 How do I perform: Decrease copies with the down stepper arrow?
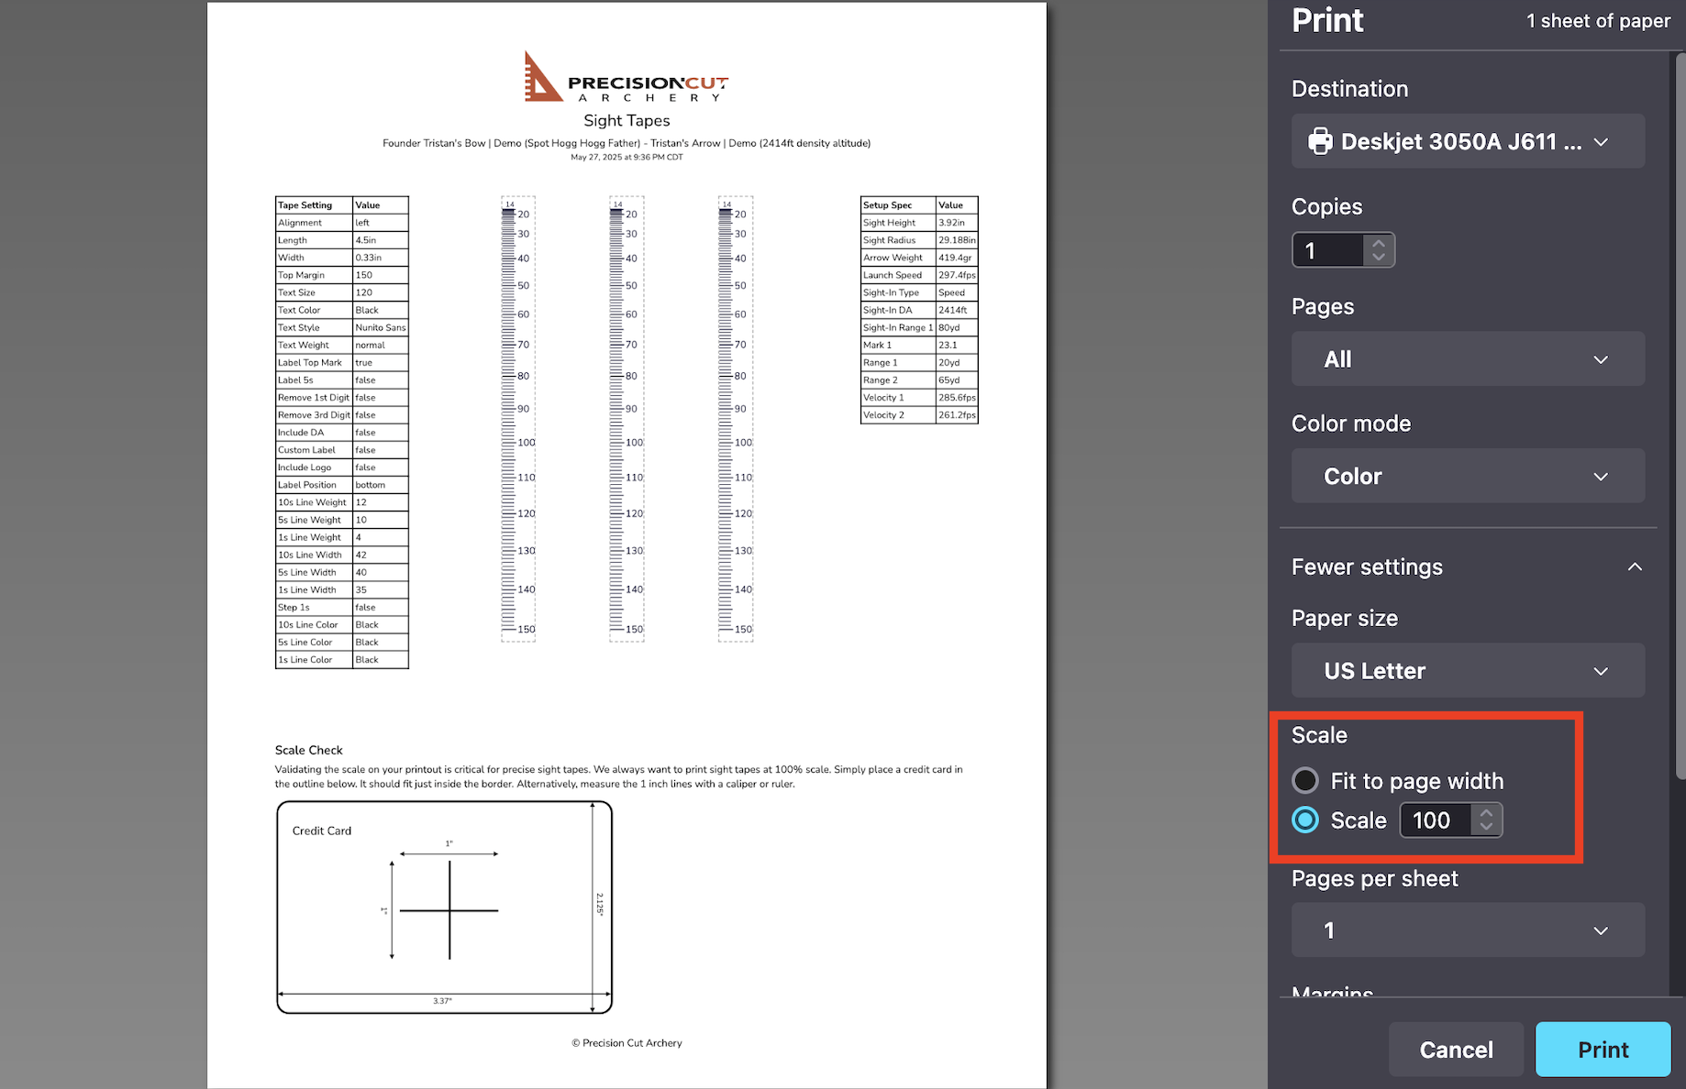[x=1378, y=258]
